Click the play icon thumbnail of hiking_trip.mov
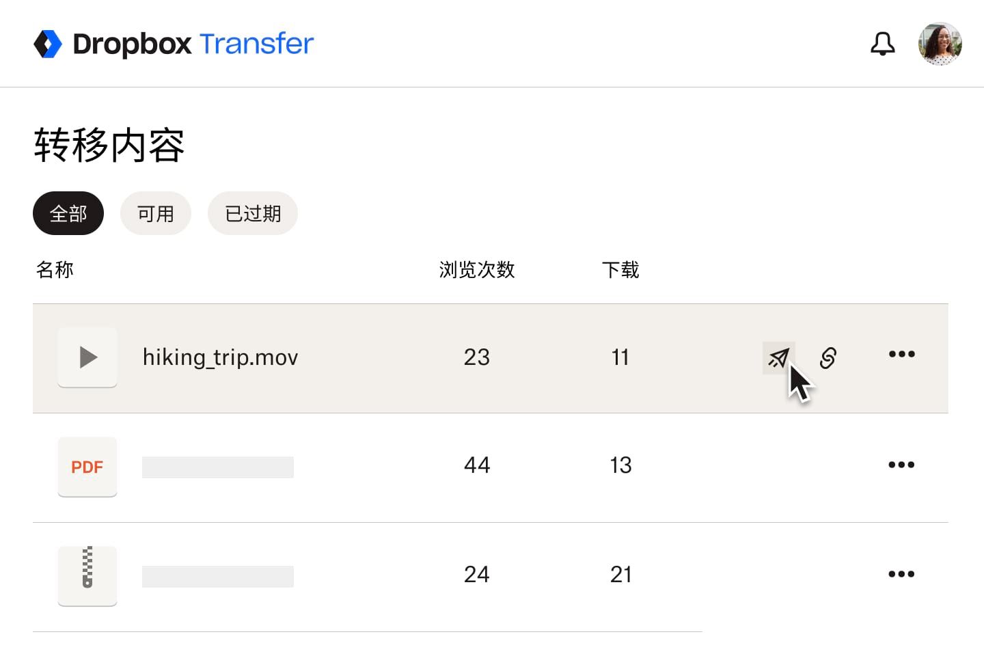The width and height of the screenshot is (984, 656). tap(87, 357)
